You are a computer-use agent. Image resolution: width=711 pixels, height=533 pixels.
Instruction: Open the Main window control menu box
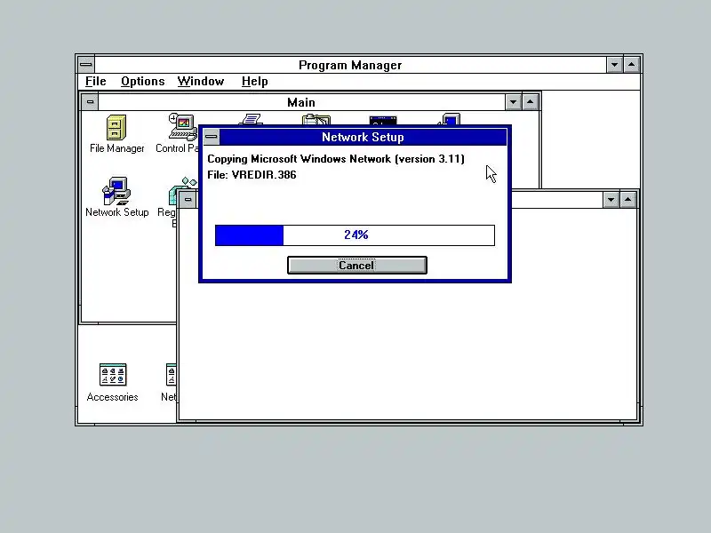(91, 102)
